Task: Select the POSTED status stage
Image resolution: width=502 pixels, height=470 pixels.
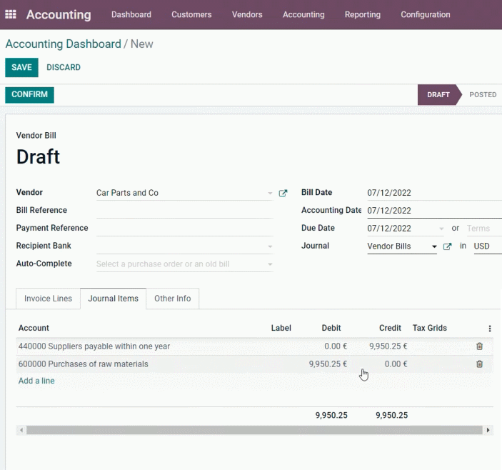Action: pos(483,95)
